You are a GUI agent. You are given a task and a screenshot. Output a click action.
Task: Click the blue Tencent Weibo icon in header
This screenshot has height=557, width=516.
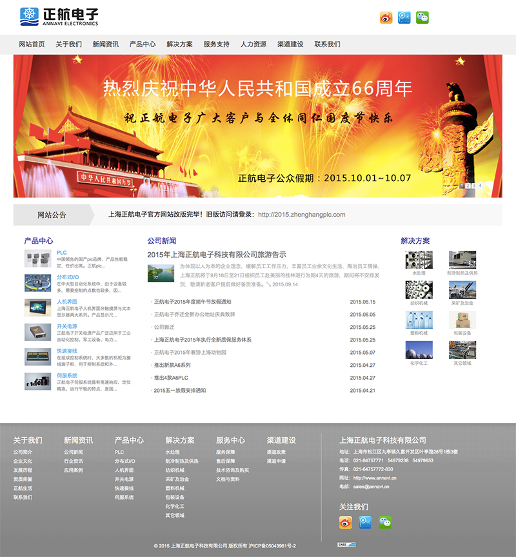pos(404,18)
